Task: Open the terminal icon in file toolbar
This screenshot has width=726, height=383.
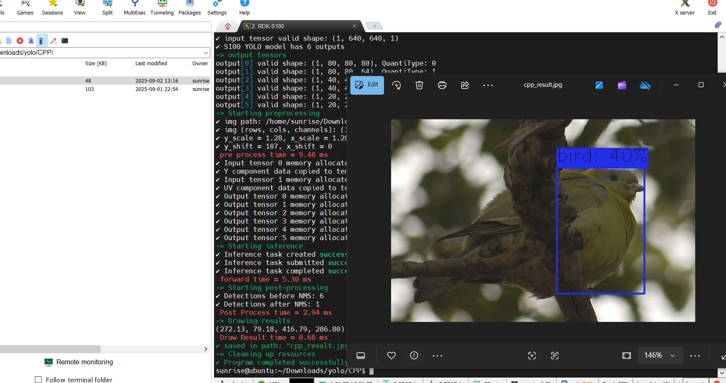Action: click(65, 41)
